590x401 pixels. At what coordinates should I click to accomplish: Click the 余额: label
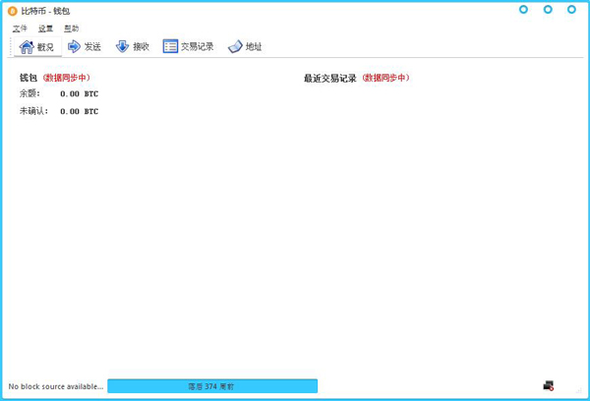[29, 93]
